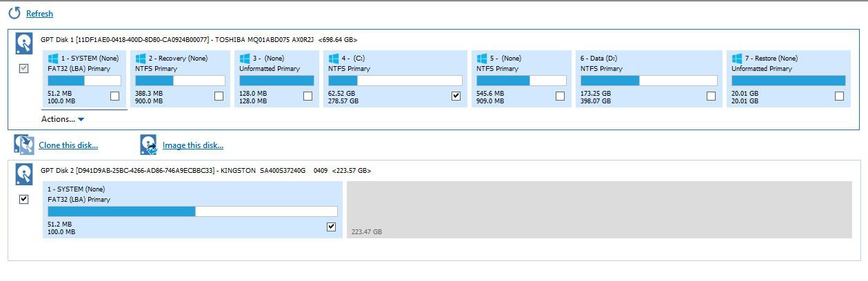The width and height of the screenshot is (868, 281).
Task: Check the 545.6 MB partition 5 checkbox
Action: click(560, 96)
